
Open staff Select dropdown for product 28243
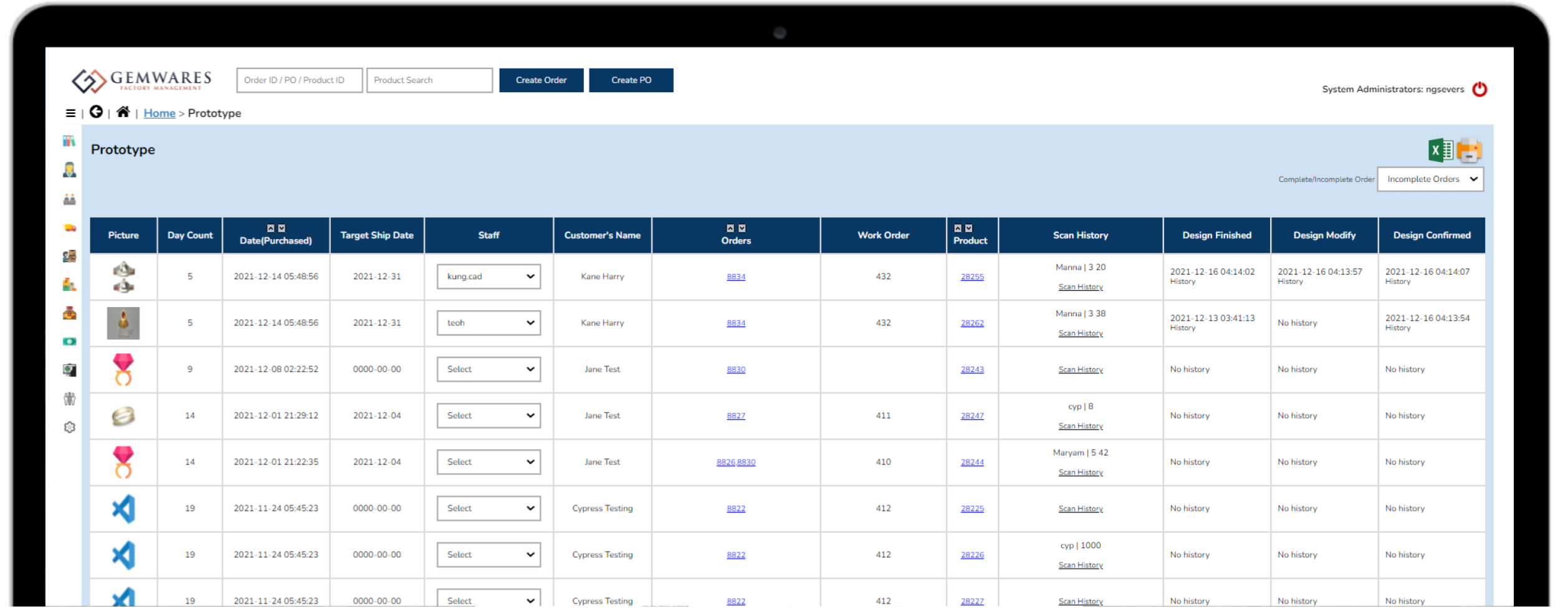489,369
